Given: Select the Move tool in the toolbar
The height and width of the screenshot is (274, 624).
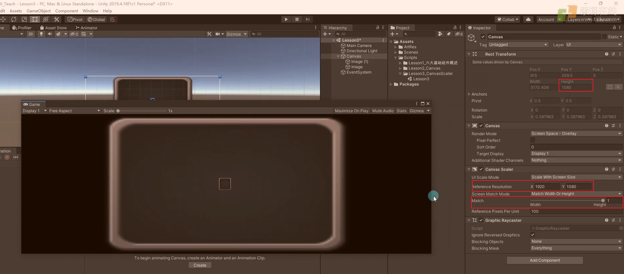Looking at the screenshot, I should pos(3,19).
